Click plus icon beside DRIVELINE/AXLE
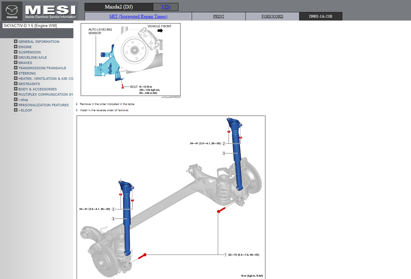 coord(16,57)
